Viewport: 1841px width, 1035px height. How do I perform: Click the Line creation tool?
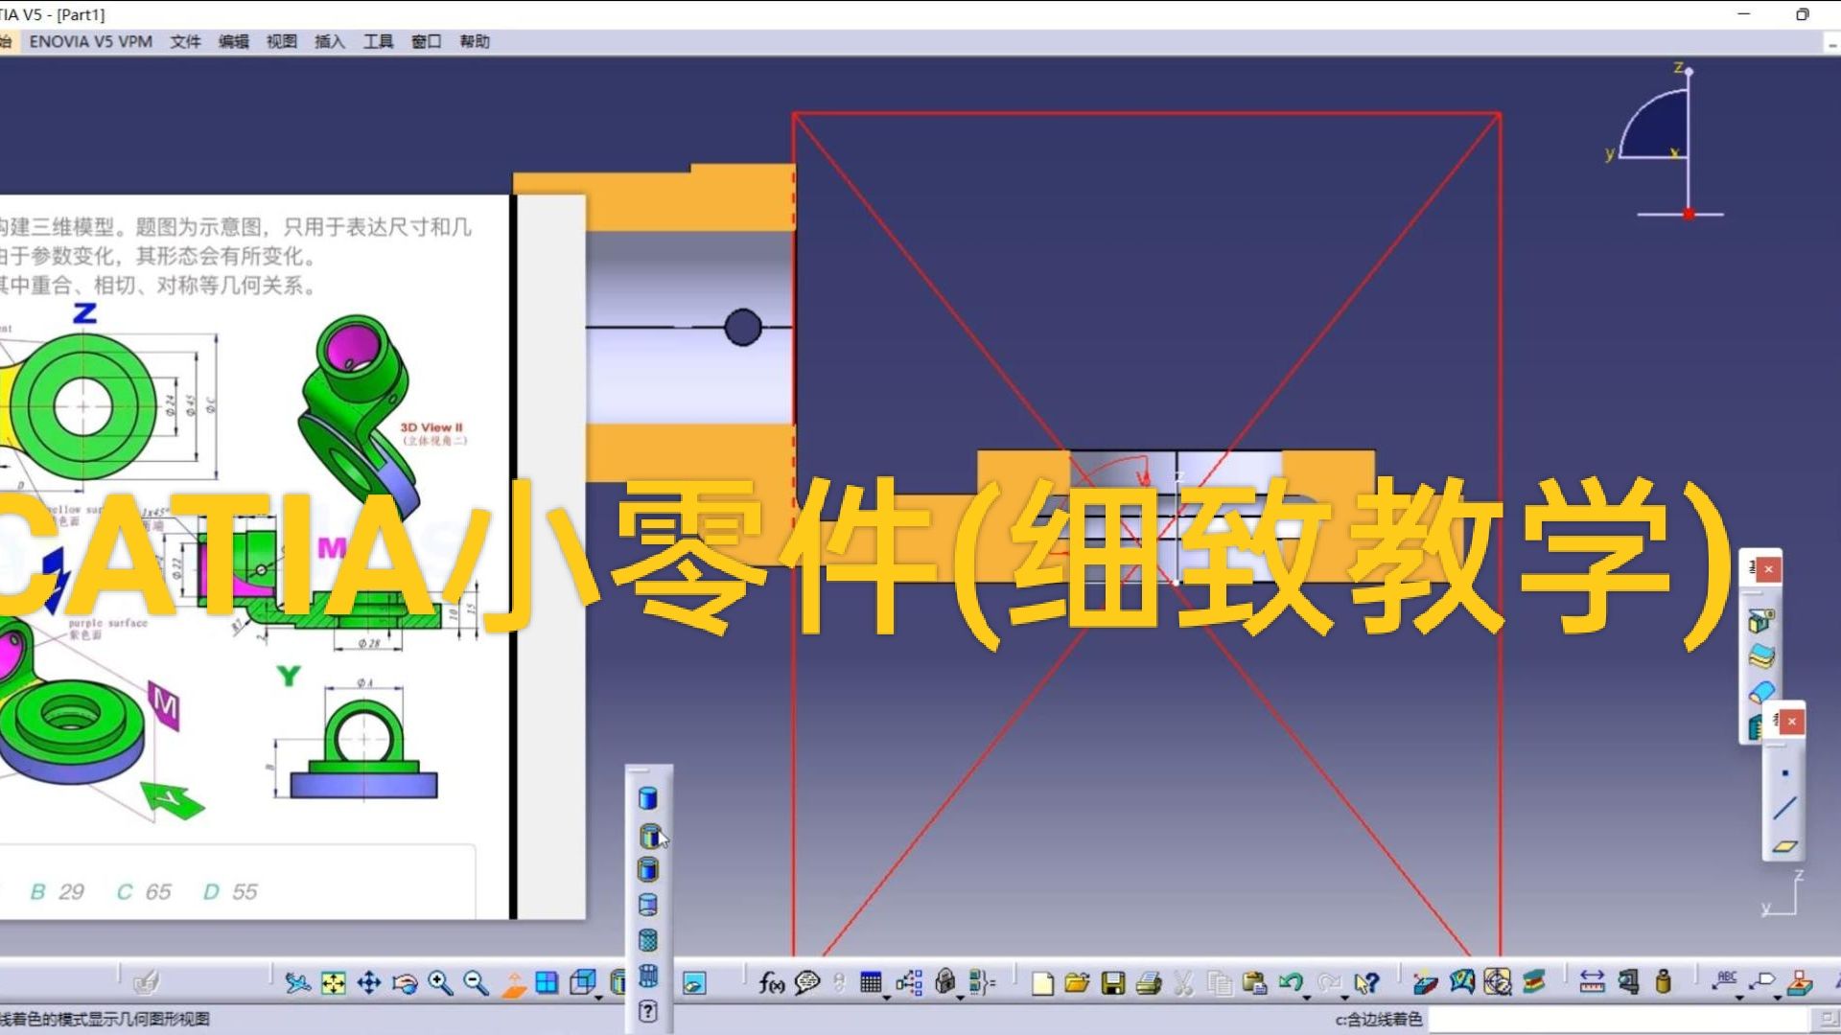(x=1784, y=809)
